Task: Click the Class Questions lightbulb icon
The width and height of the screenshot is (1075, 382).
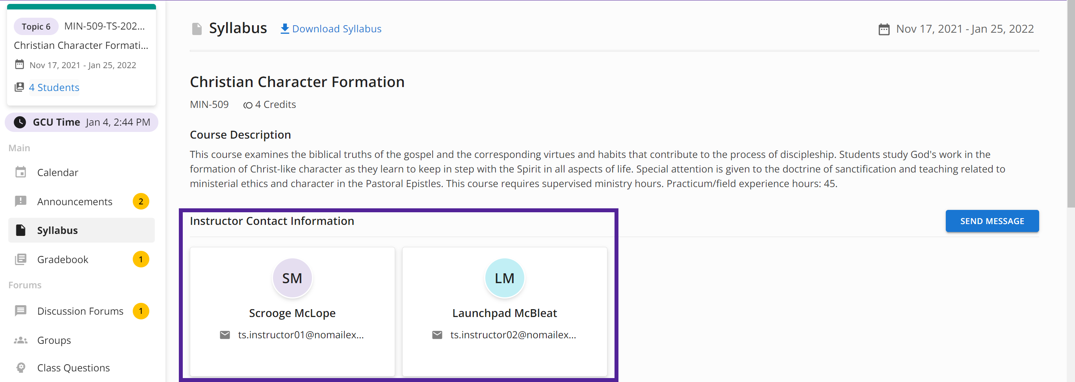Action: click(x=20, y=367)
